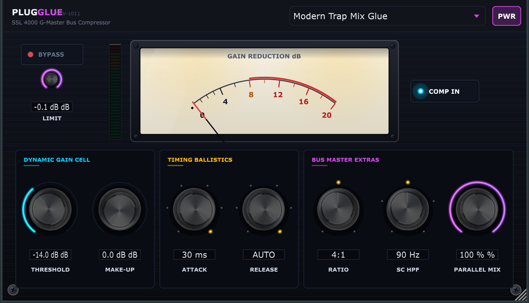Click the 90 Hz sidechain filter field
This screenshot has width=529, height=303.
(408, 255)
